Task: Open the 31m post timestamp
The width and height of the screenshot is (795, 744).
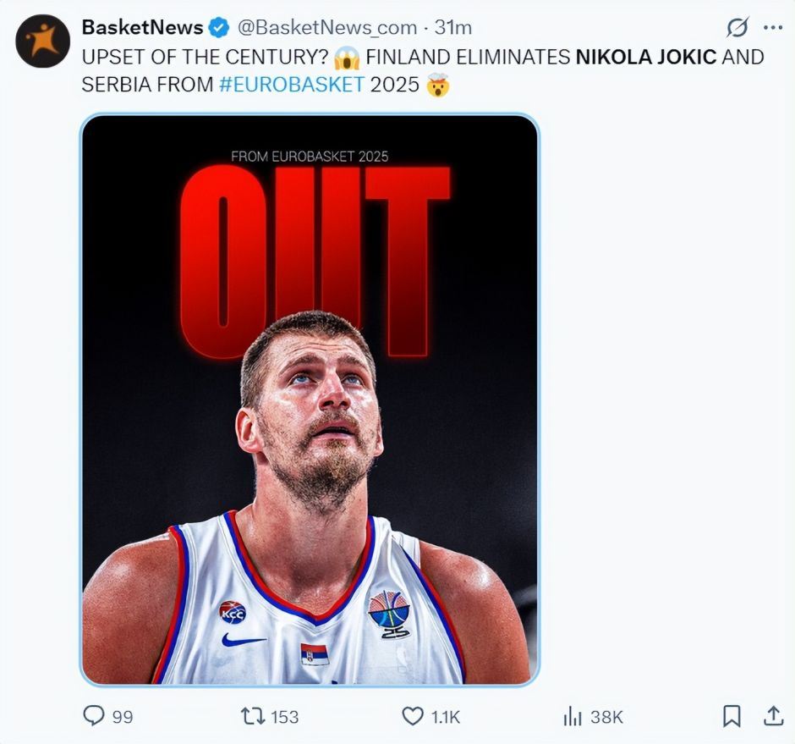Action: [453, 28]
